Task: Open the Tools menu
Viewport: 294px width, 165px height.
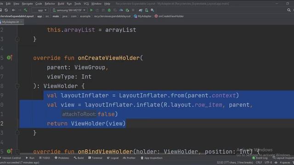Action: [x=78, y=4]
